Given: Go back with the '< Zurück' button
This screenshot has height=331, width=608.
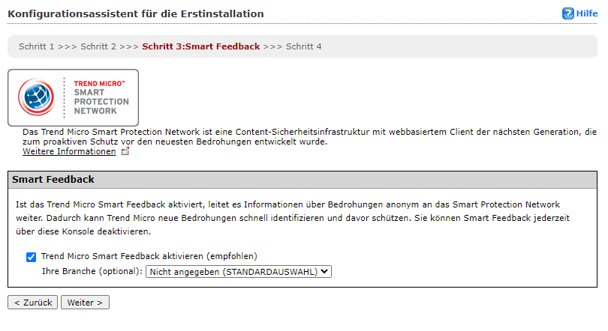Looking at the screenshot, I should (x=32, y=303).
